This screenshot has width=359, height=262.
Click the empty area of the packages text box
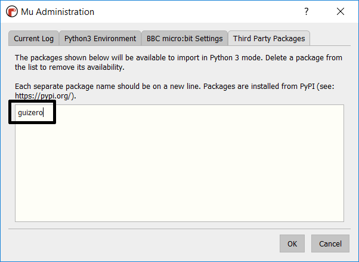pos(179,169)
